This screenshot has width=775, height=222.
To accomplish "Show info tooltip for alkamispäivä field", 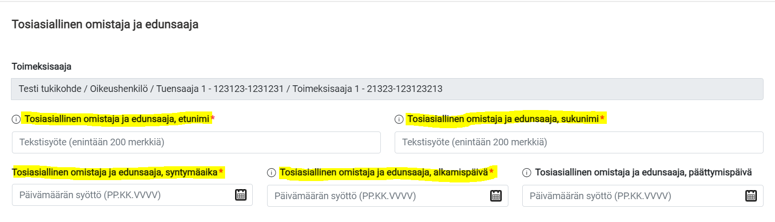I will pyautogui.click(x=271, y=173).
